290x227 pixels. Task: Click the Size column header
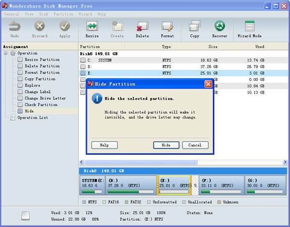point(195,47)
